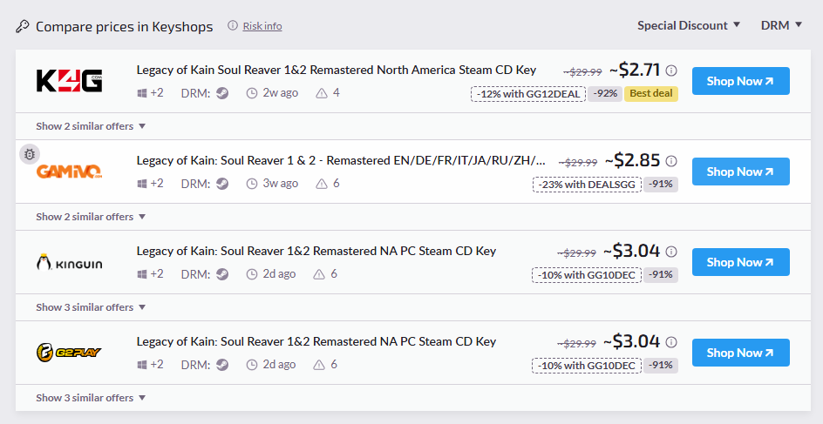Screen dimensions: 823x424
Task: Click the K4G store logo
Action: tap(69, 81)
